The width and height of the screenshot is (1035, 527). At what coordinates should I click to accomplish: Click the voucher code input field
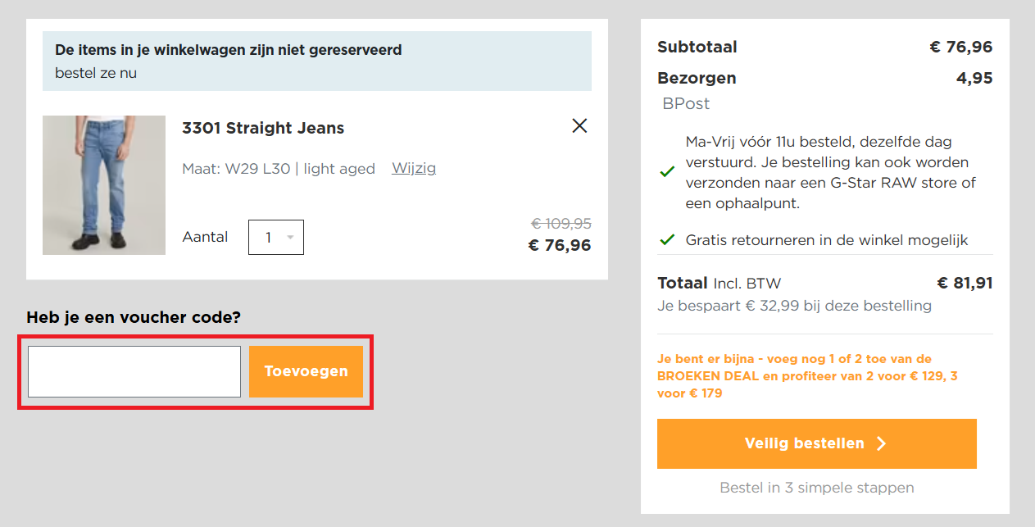pyautogui.click(x=134, y=371)
